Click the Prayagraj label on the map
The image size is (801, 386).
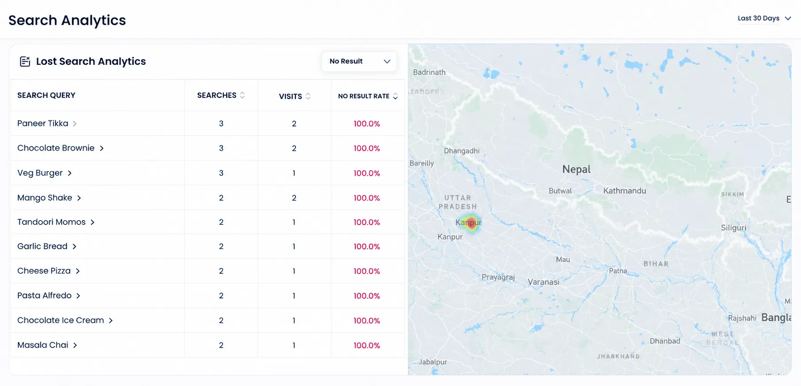click(498, 277)
